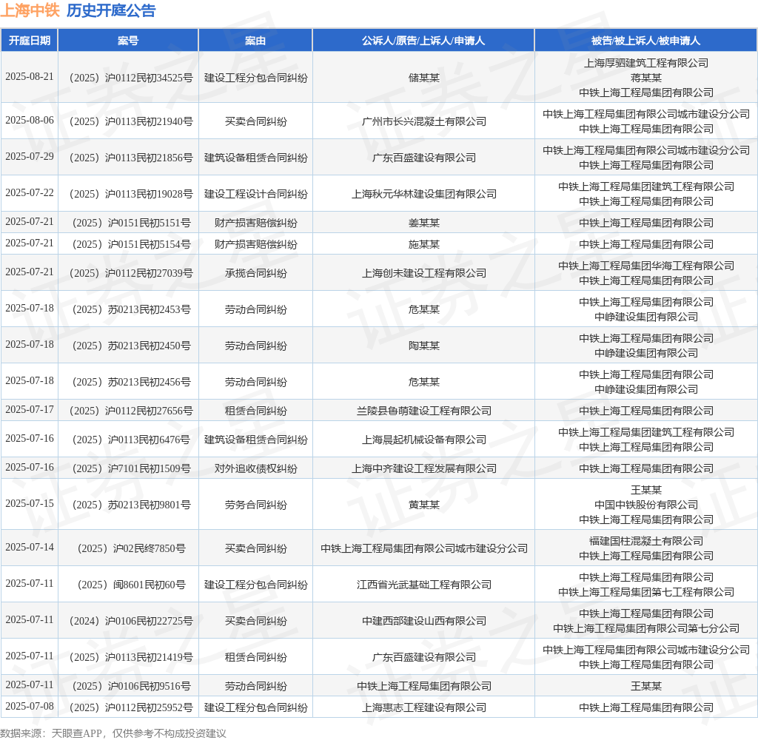Select the 公诉人/原告/上诉人/申请人 column header
The height and width of the screenshot is (740, 758).
click(x=423, y=41)
